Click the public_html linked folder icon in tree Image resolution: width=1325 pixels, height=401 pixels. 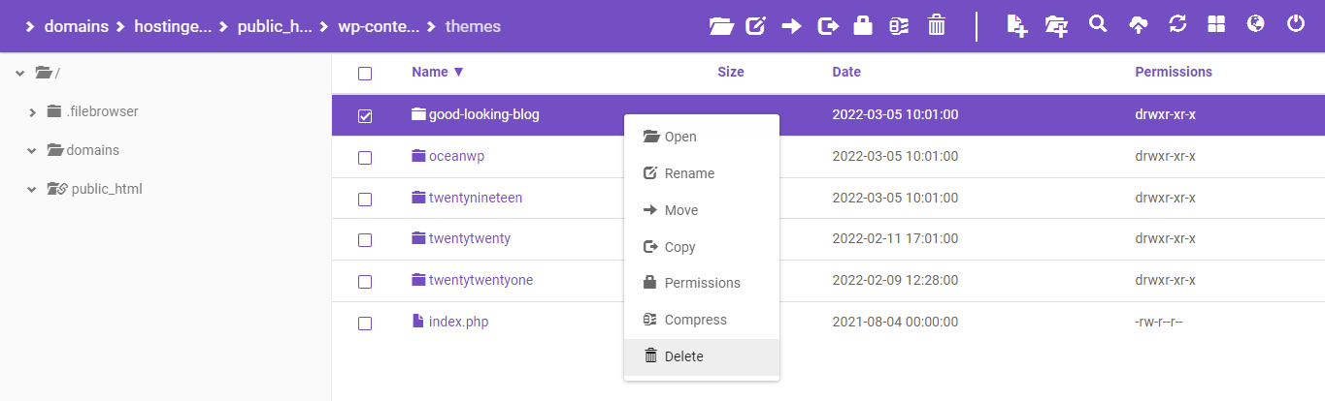[56, 189]
